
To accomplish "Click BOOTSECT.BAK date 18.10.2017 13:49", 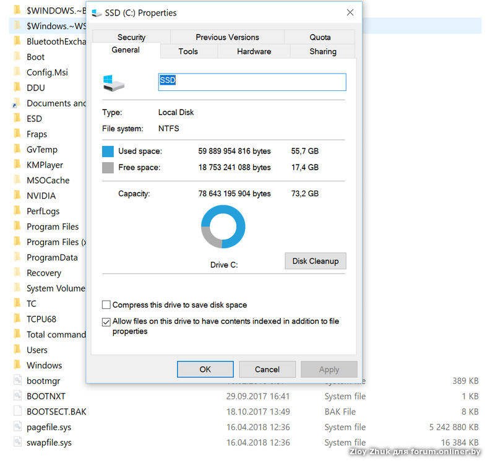I will (x=258, y=412).
